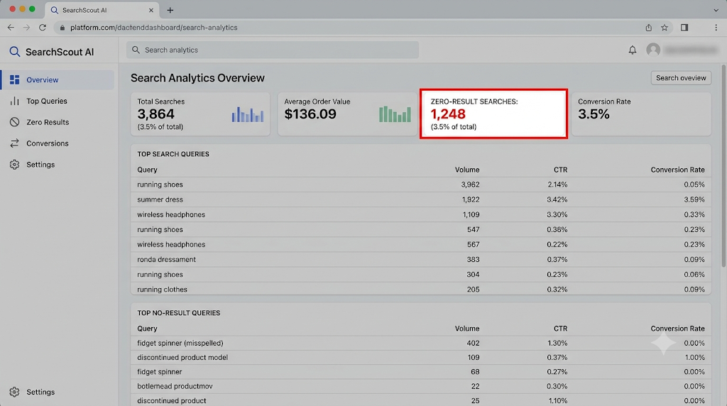This screenshot has height=406, width=727.
Task: Go forward in browser history
Action: [x=26, y=28]
